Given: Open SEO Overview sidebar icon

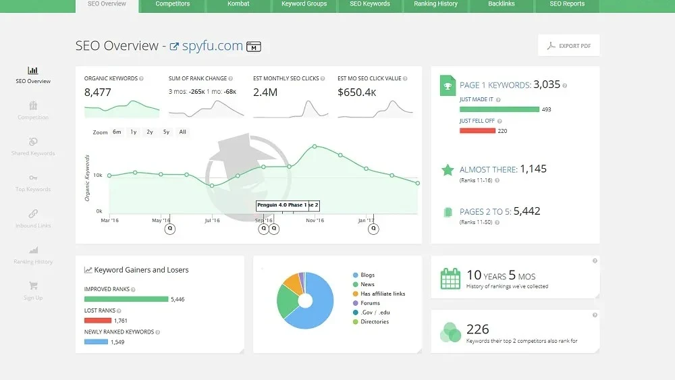Looking at the screenshot, I should [32, 70].
